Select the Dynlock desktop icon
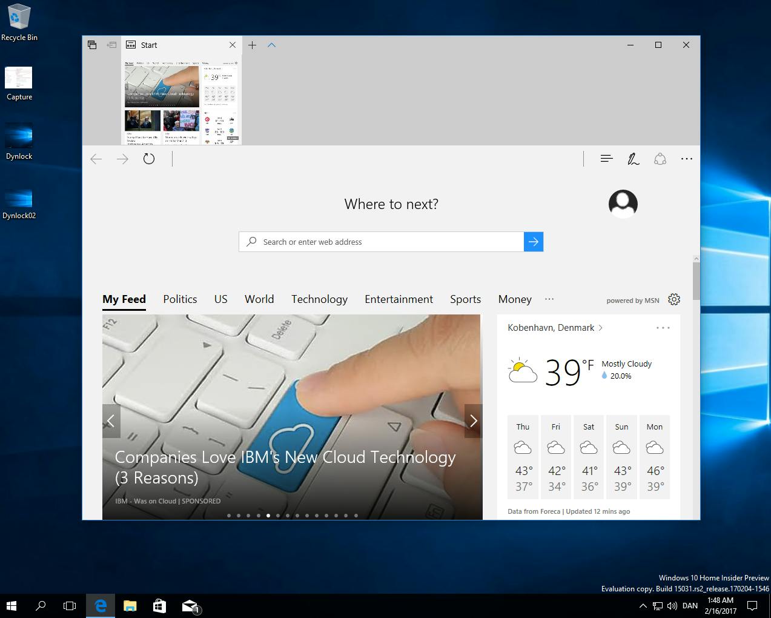The width and height of the screenshot is (771, 618). pyautogui.click(x=19, y=142)
